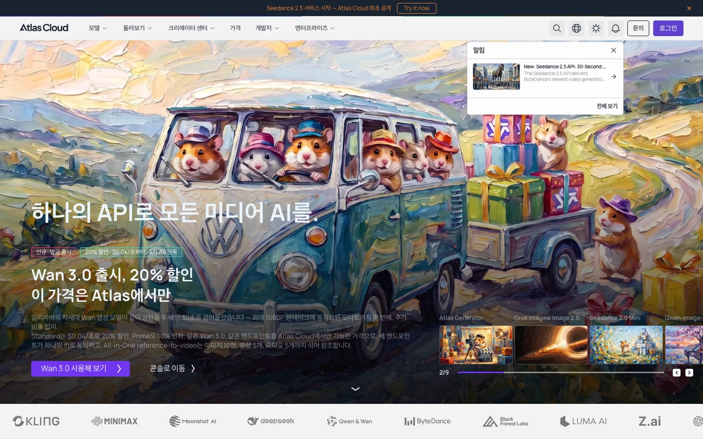The width and height of the screenshot is (703, 439).
Task: Click the notification bell icon
Action: pos(616,29)
